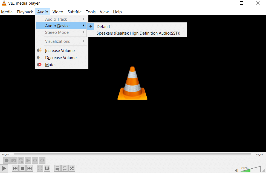266x173 pixels.
Task: Click the Increase Volume icon
Action: coord(39,50)
